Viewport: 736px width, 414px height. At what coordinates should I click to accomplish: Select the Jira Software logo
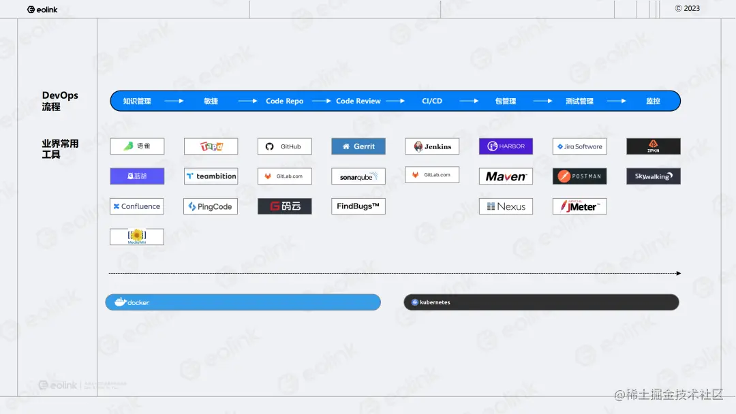click(579, 146)
